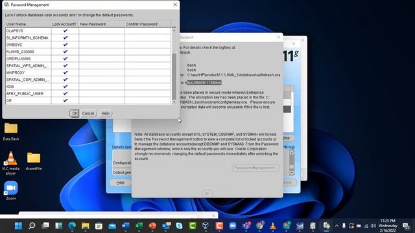Toggle lock checkbox for XDB
The image size is (415, 233).
click(65, 87)
